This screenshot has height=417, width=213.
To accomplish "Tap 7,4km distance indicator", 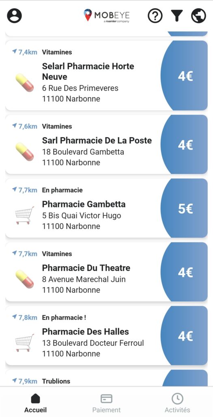I will click(25, 52).
